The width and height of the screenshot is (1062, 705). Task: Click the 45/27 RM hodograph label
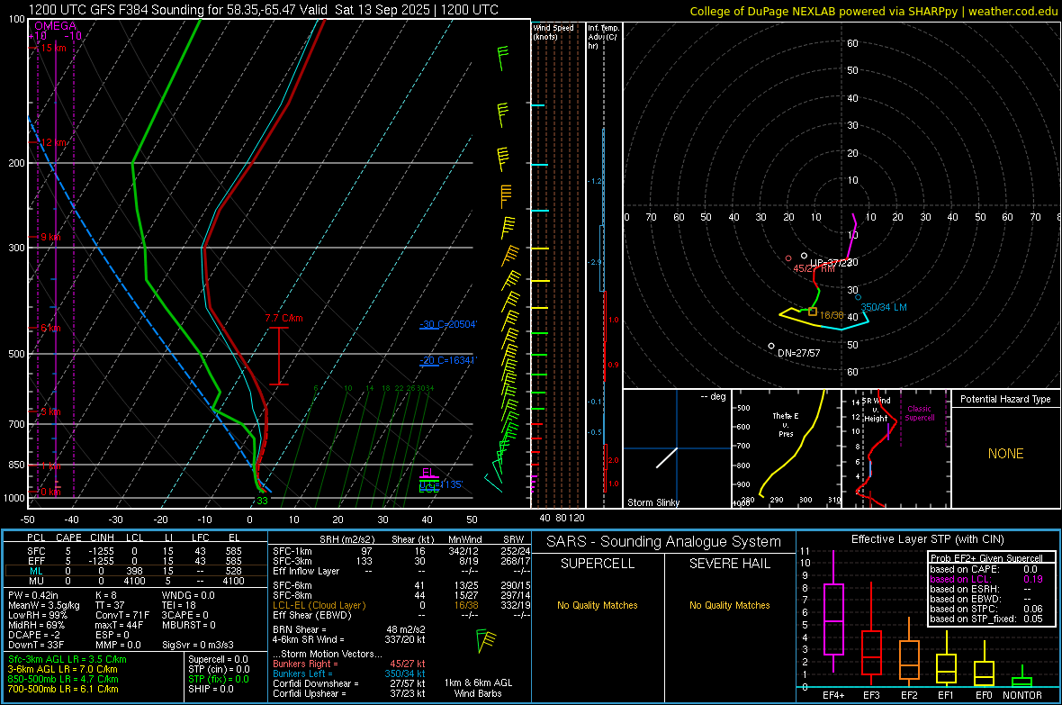click(814, 268)
